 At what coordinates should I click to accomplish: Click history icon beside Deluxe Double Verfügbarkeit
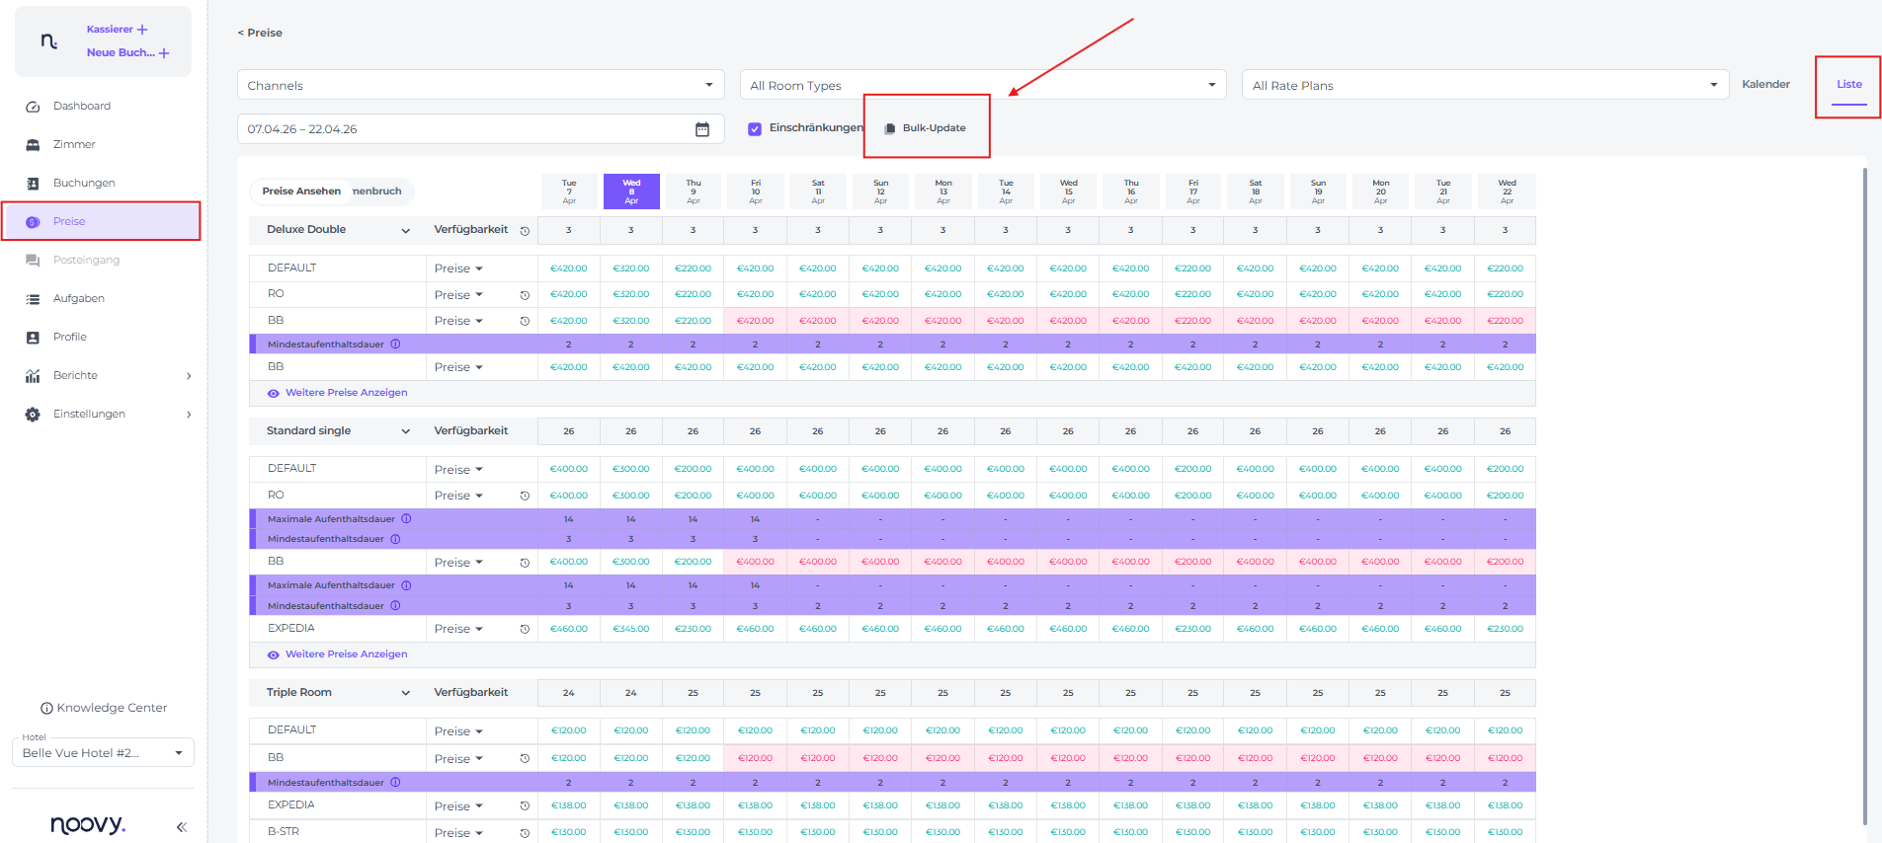point(525,231)
